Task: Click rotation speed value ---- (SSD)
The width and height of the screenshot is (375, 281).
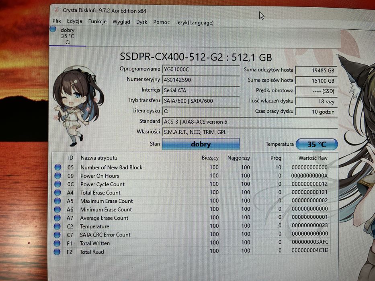Action: pos(316,91)
